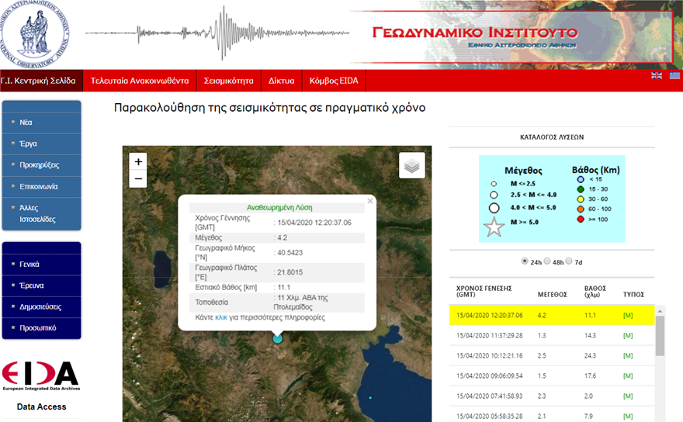Open the Νέα sidebar button
The width and height of the screenshot is (683, 422).
click(41, 123)
